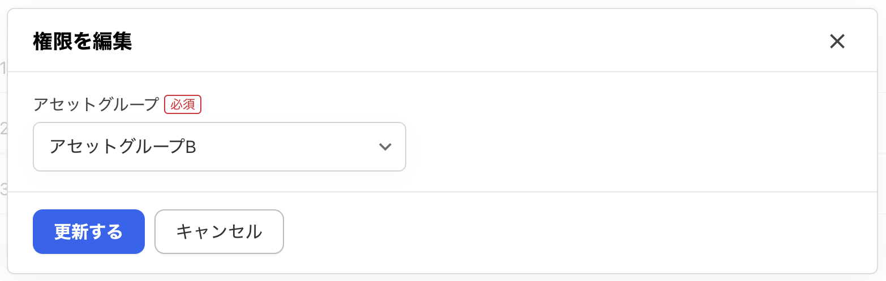Focus the required asset group select field
The height and width of the screenshot is (281, 886).
[219, 147]
